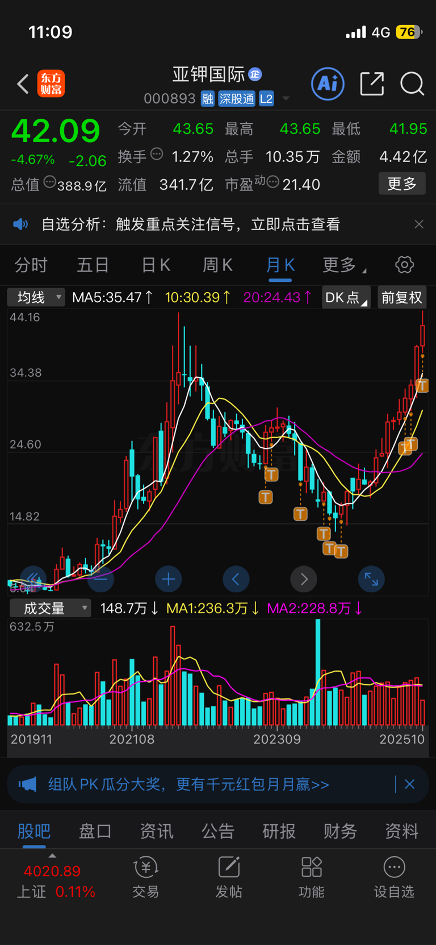436x945 pixels.
Task: Tap the share/export icon
Action: pyautogui.click(x=372, y=84)
